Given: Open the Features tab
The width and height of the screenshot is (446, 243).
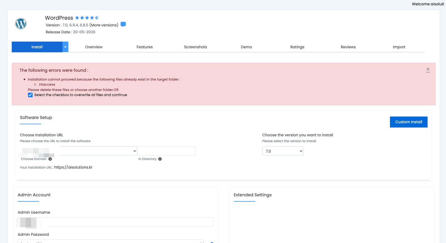Looking at the screenshot, I should [145, 47].
